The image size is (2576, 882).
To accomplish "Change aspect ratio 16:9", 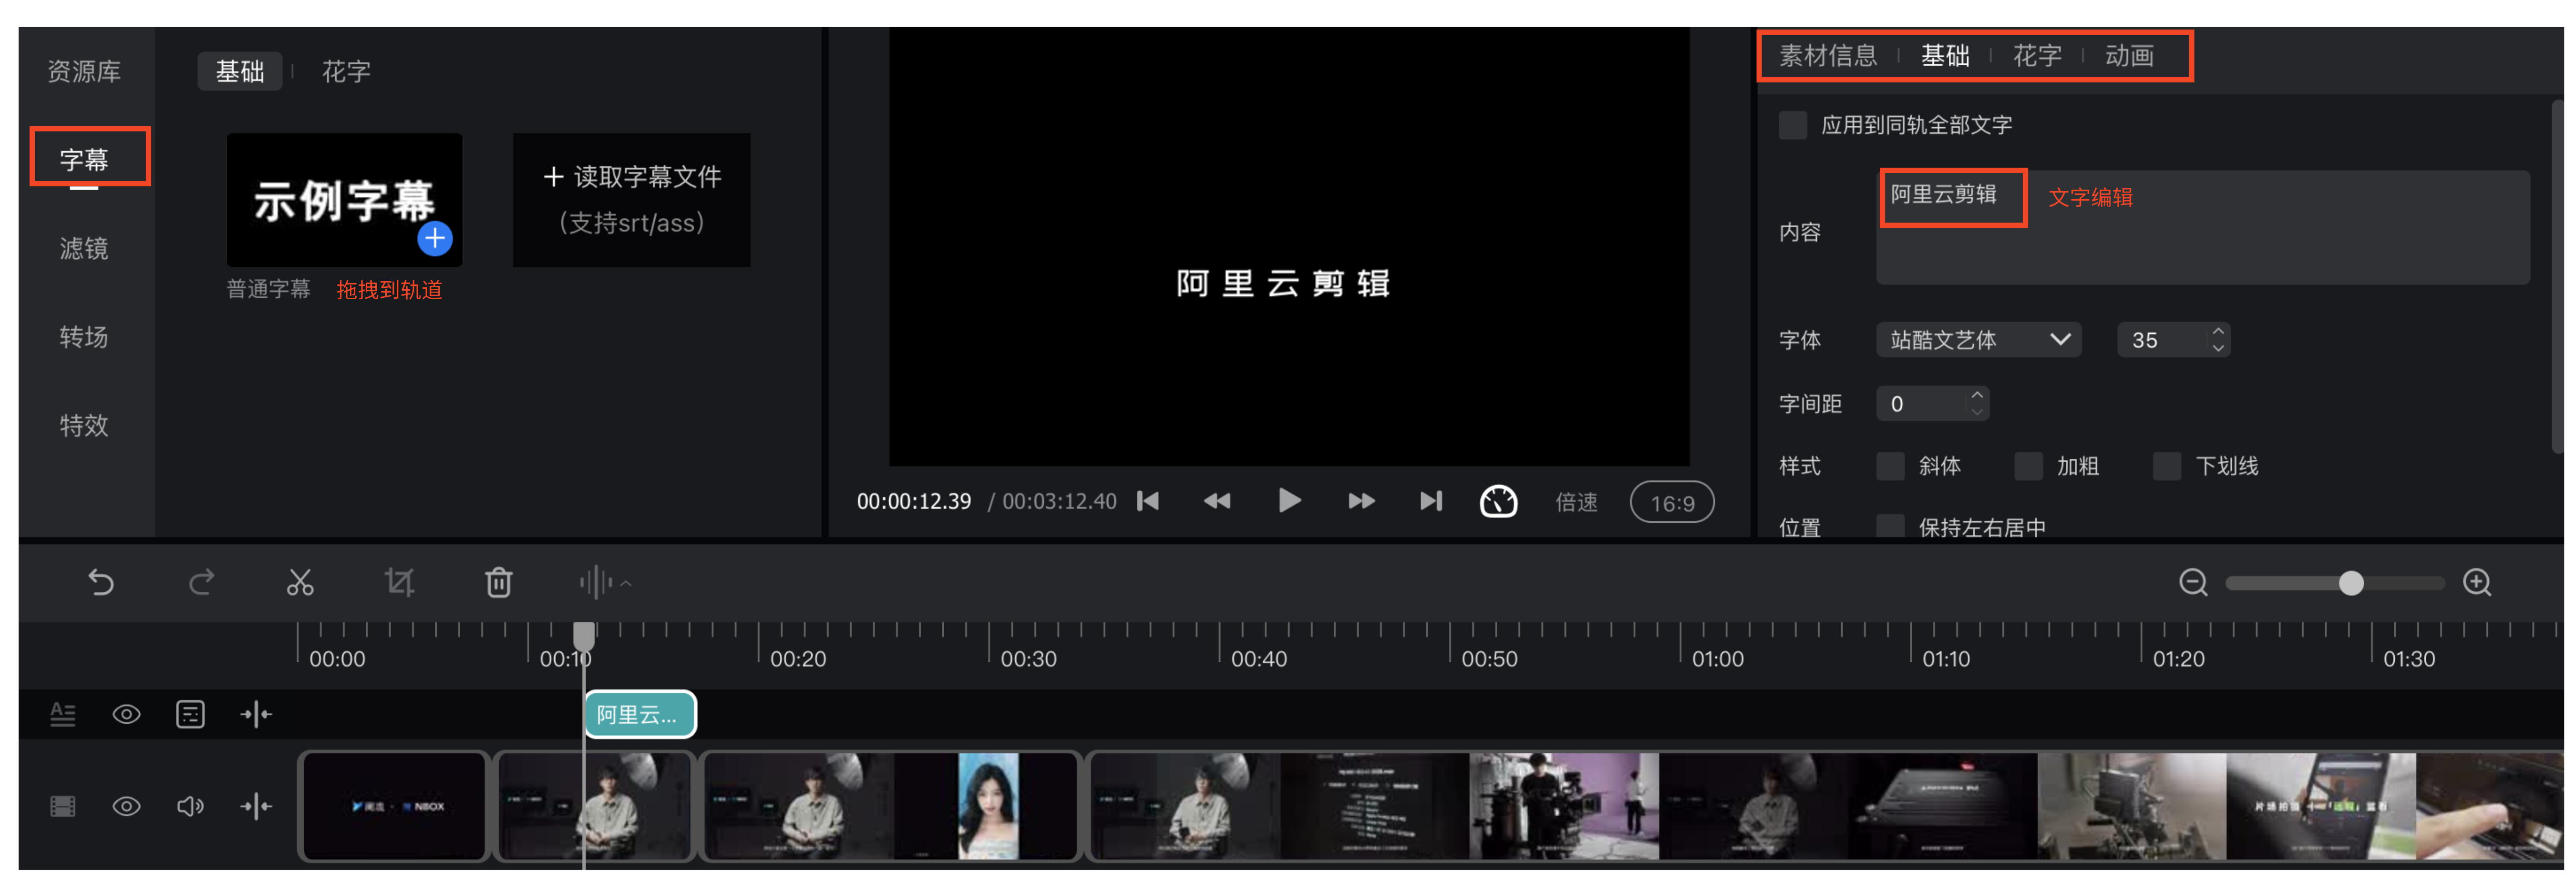I will point(1672,502).
